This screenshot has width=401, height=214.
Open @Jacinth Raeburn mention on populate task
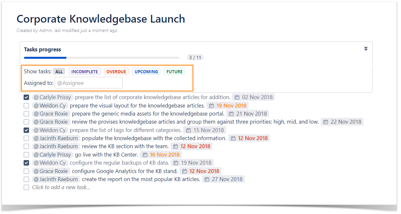click(x=56, y=138)
